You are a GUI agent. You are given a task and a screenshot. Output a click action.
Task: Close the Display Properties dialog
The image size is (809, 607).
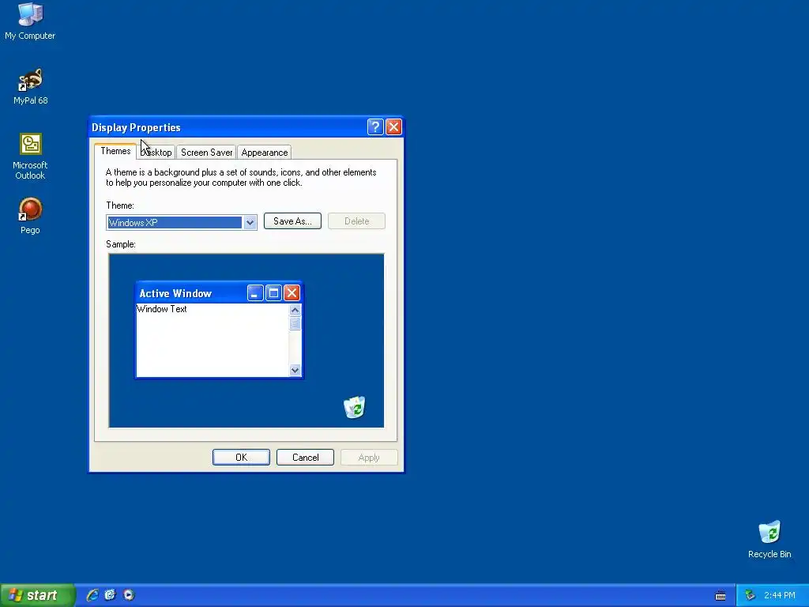click(x=393, y=127)
